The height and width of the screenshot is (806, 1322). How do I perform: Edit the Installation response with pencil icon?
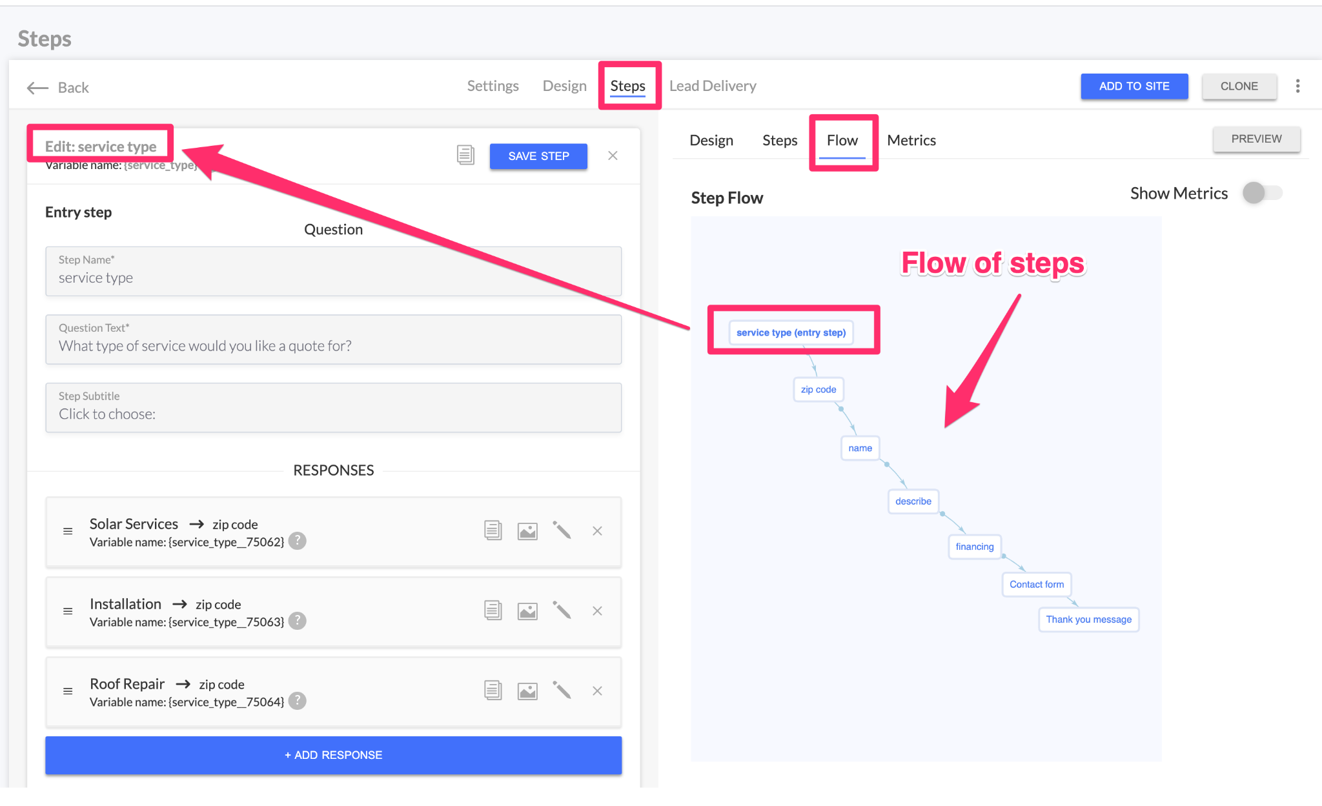pyautogui.click(x=562, y=610)
